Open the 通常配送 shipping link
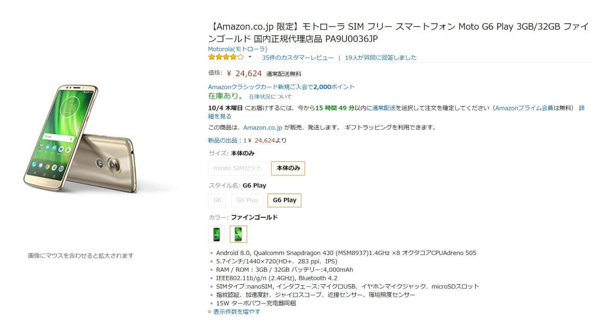 (384, 108)
